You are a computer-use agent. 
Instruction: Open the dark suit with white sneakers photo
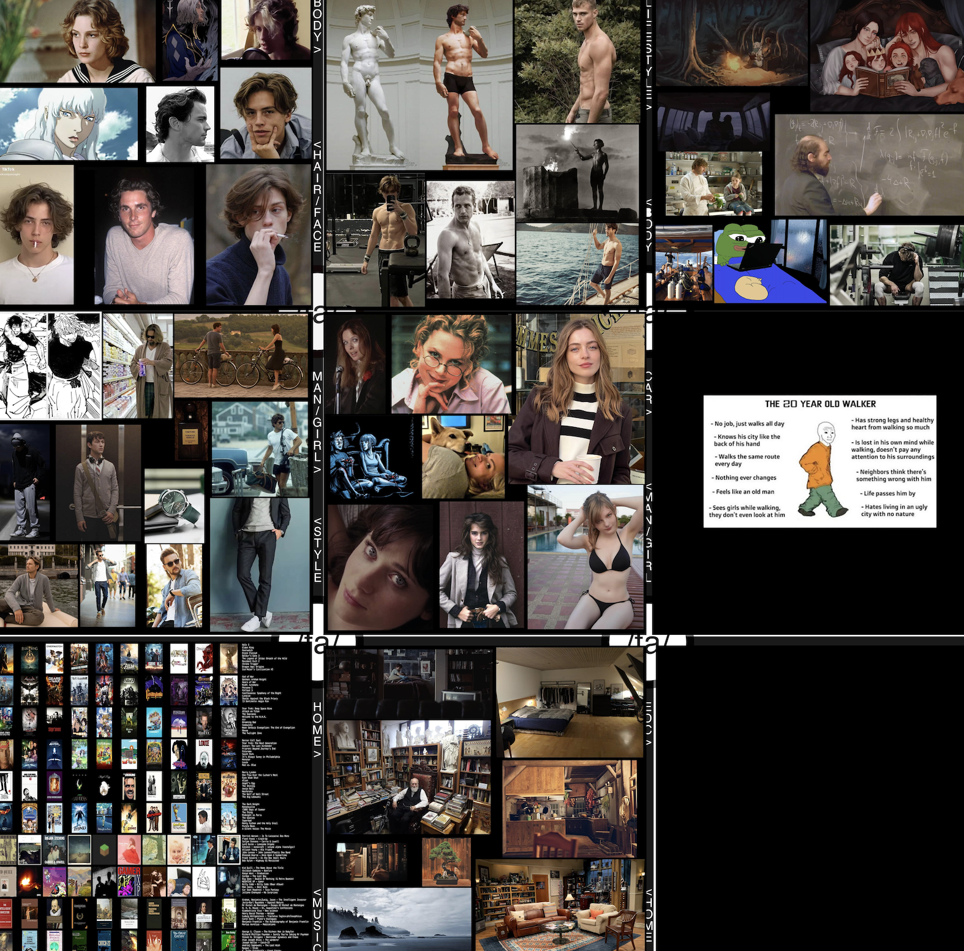[x=260, y=564]
